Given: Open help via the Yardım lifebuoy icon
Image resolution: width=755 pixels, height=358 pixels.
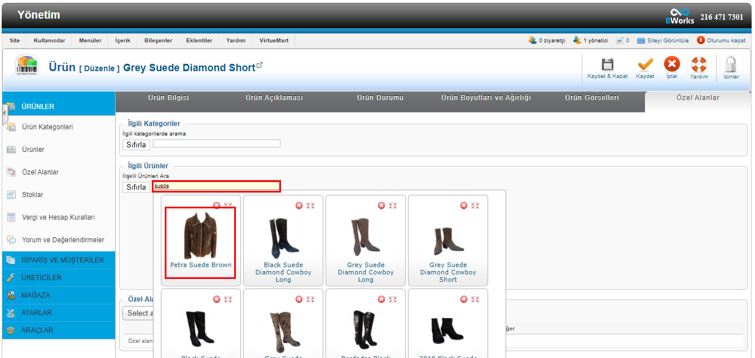Looking at the screenshot, I should 699,64.
